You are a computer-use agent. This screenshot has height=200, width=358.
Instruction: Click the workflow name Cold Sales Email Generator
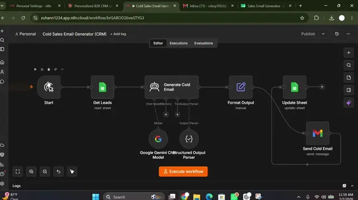click(x=74, y=34)
